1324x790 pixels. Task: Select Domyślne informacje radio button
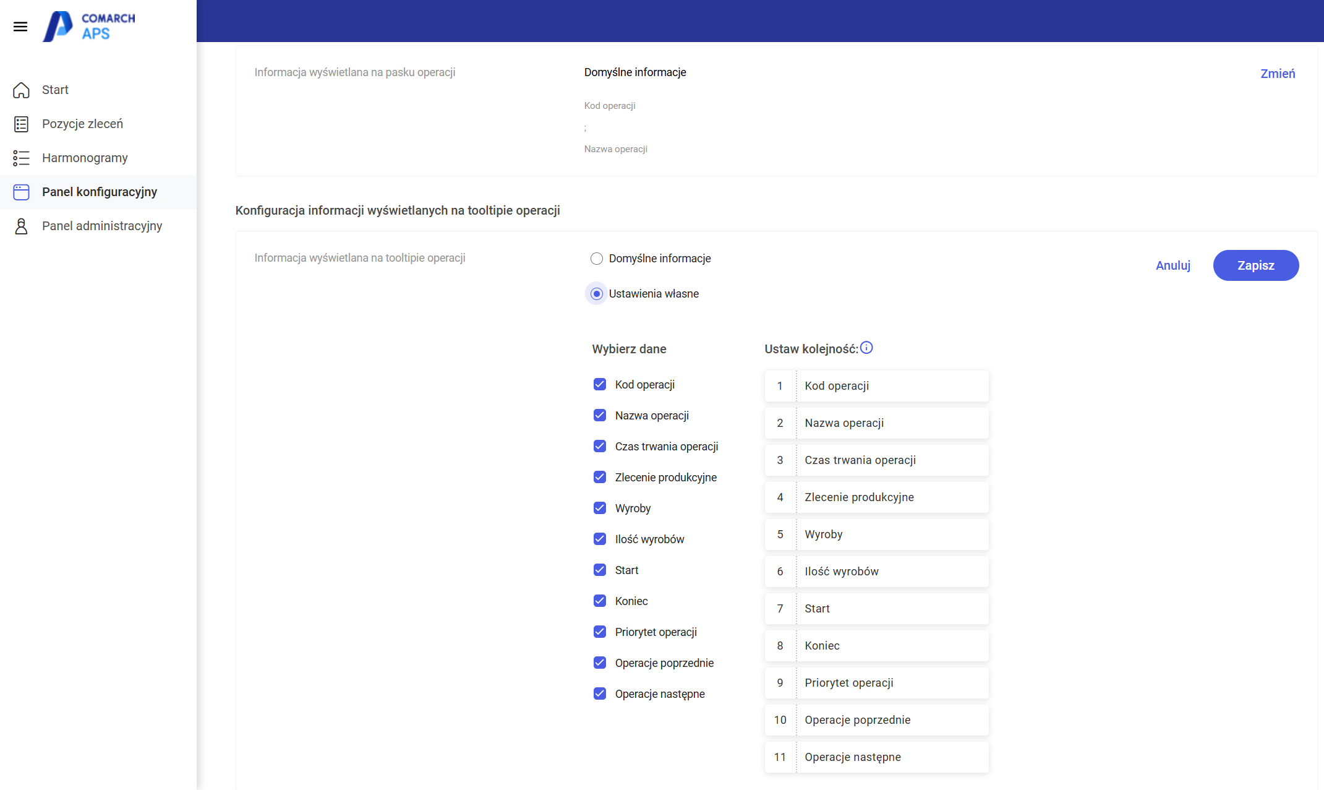(597, 259)
